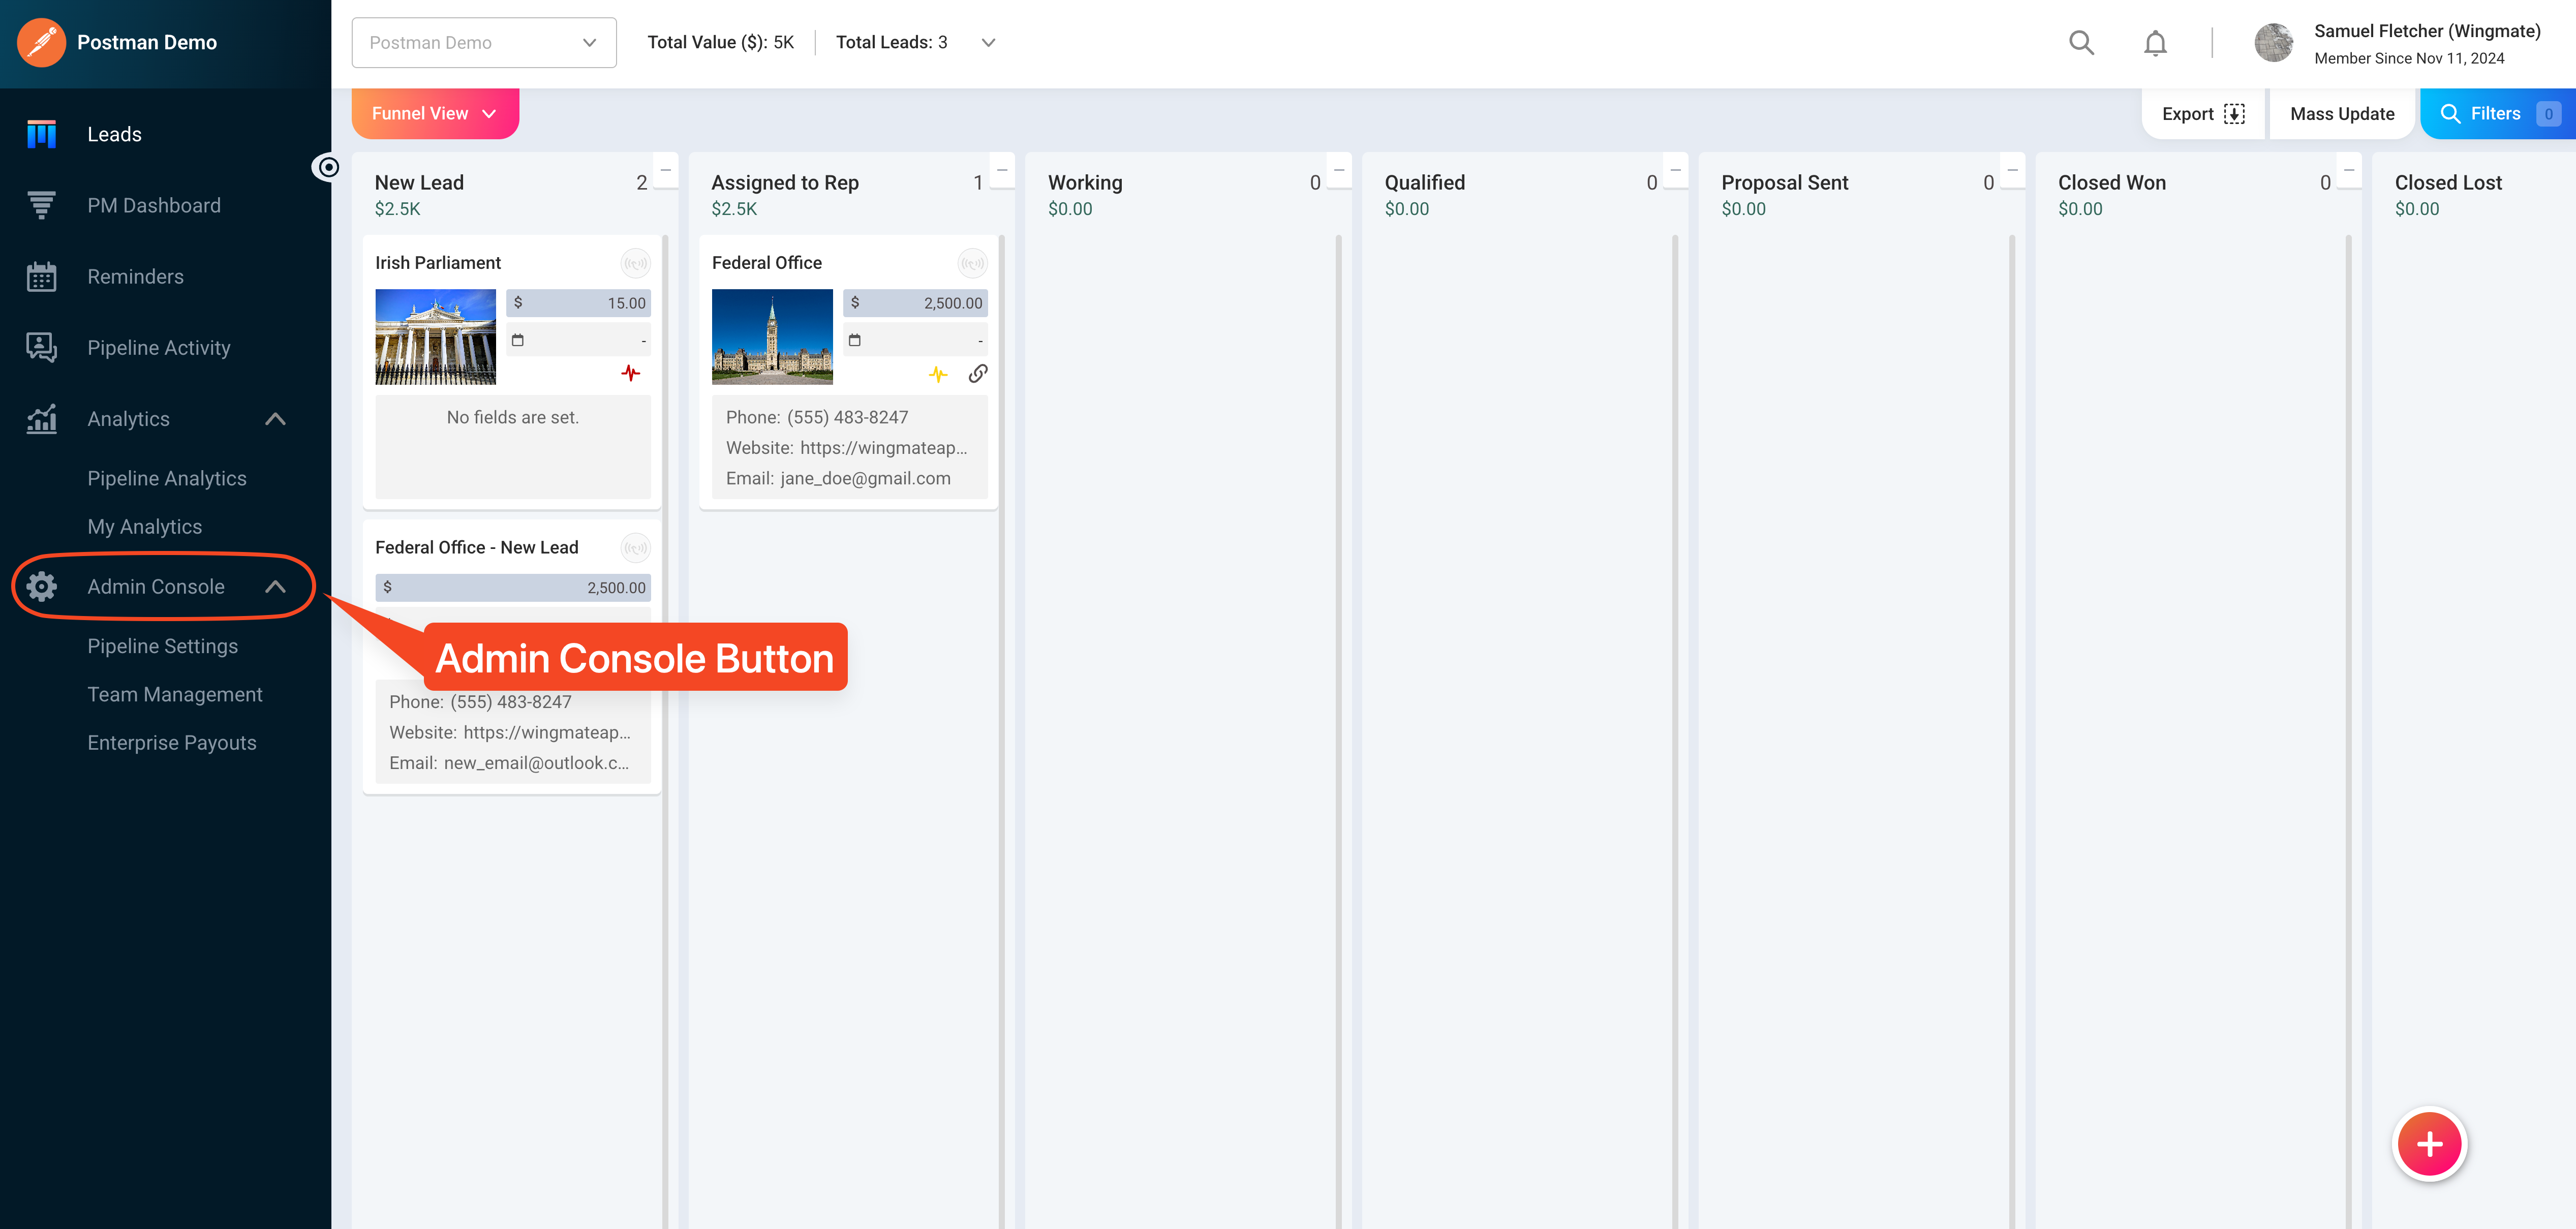
Task: Collapse the Closed Won column
Action: pos(2349,170)
